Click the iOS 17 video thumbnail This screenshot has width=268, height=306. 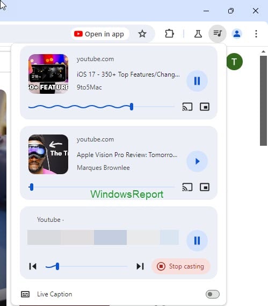(x=48, y=74)
